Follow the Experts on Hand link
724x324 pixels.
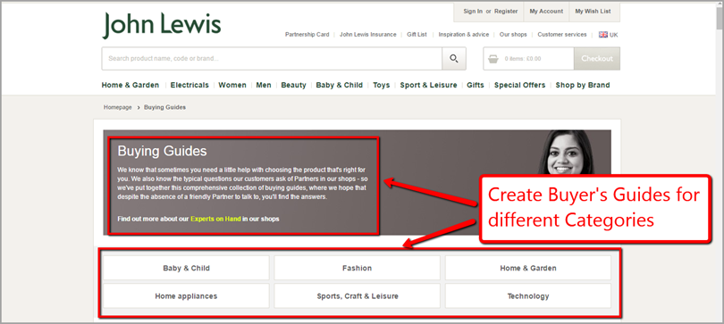[x=215, y=219]
